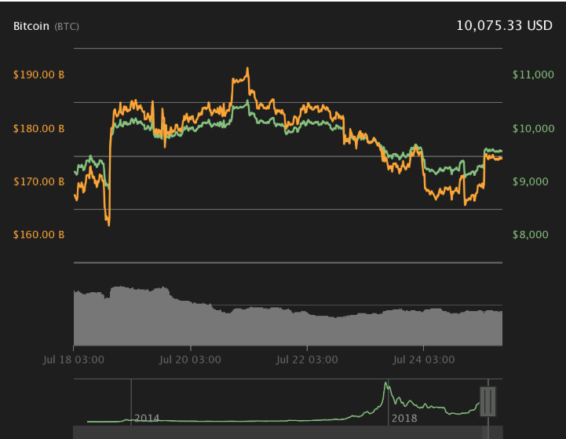
Task: Click the highest peak in the navigator chart
Action: 385,383
